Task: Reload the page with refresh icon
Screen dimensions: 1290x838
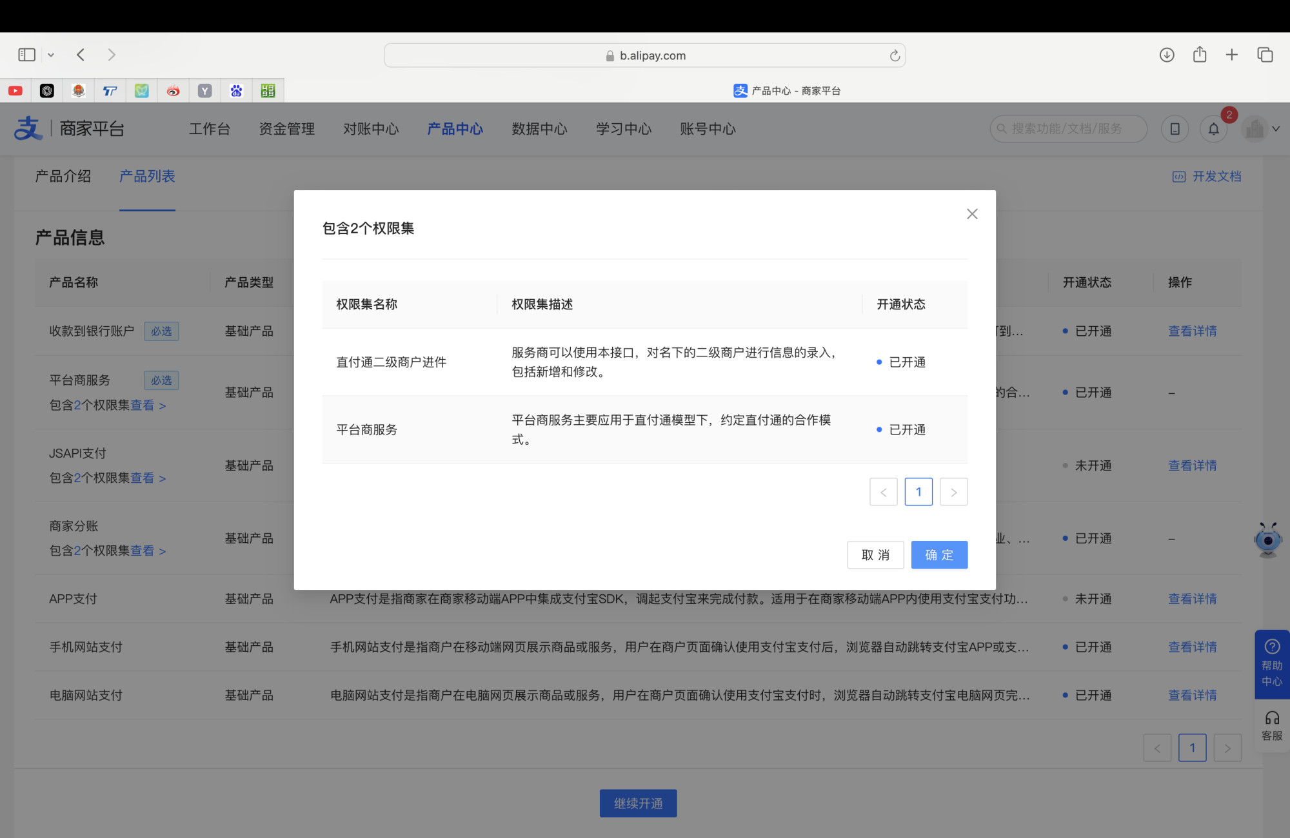Action: coord(895,56)
